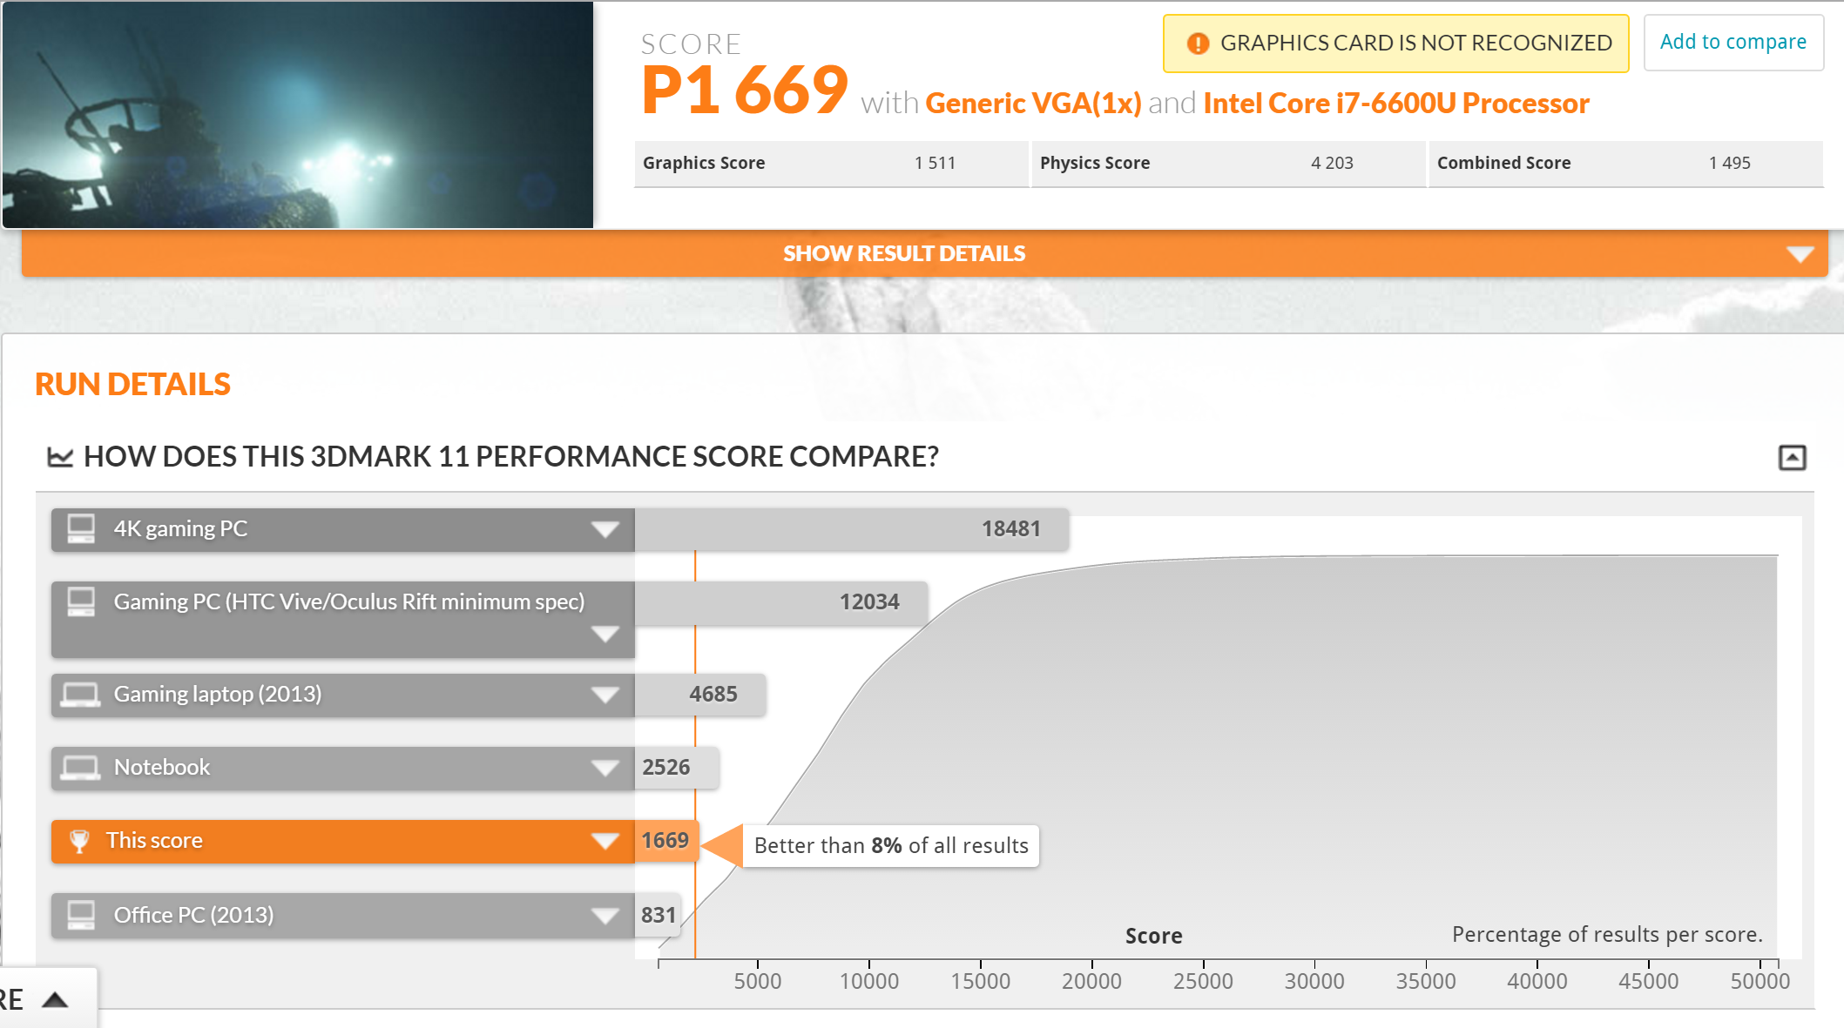Click the chart icon beside comparison heading
1844x1028 pixels.
60,456
